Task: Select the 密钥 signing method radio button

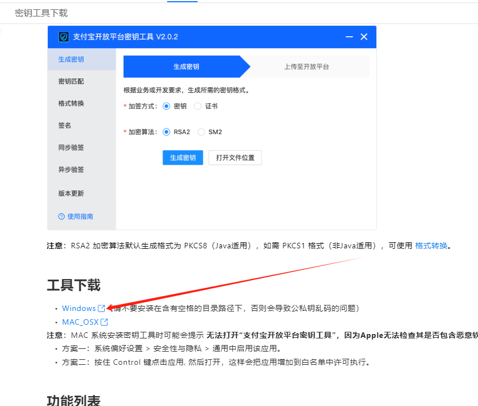Action: point(166,106)
